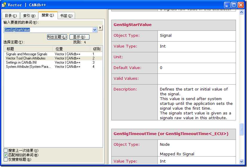247x167 pixels.
Task: Enable 仅搜索标题 checkbox
Action: pyautogui.click(x=5, y=160)
